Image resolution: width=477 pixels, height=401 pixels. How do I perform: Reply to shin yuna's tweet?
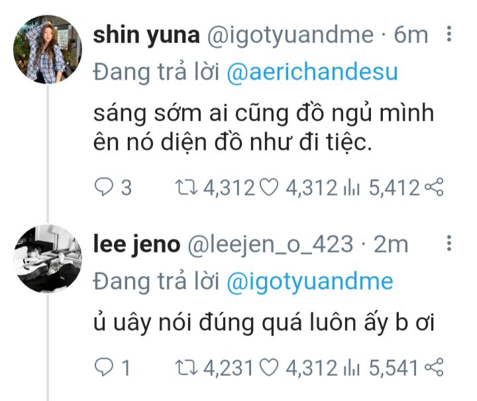pos(105,188)
